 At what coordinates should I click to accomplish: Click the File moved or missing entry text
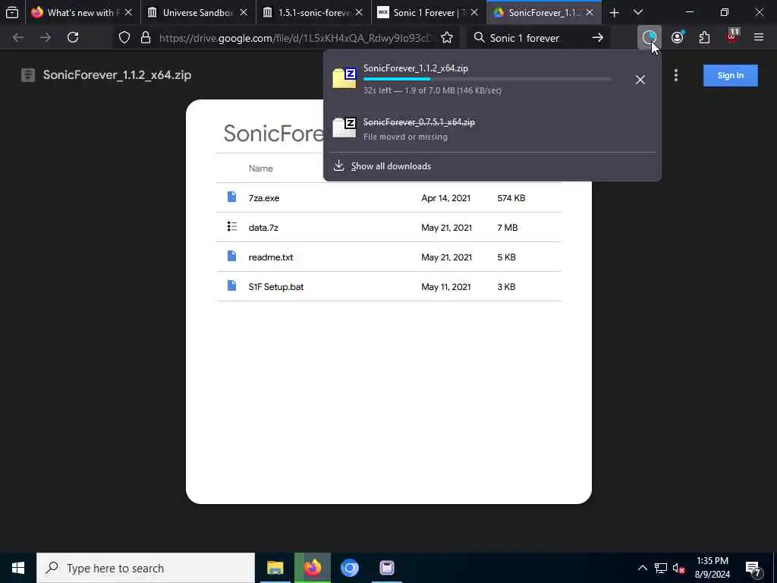click(x=405, y=137)
